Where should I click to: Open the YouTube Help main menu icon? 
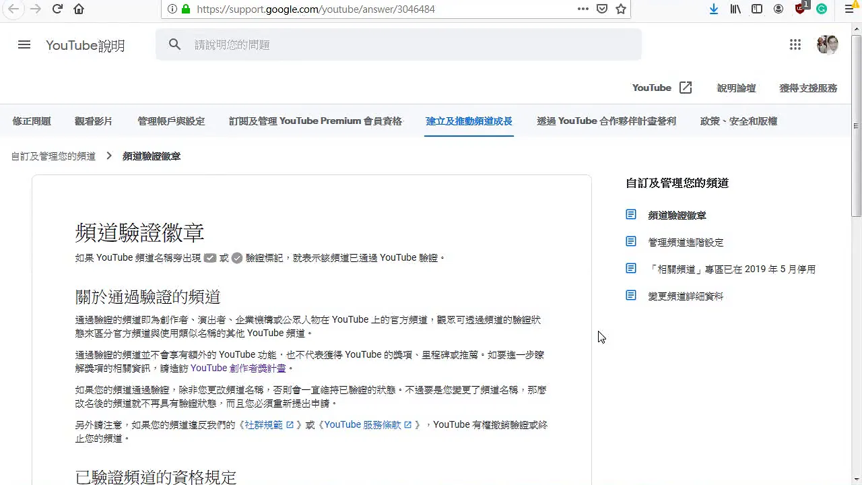(x=24, y=44)
